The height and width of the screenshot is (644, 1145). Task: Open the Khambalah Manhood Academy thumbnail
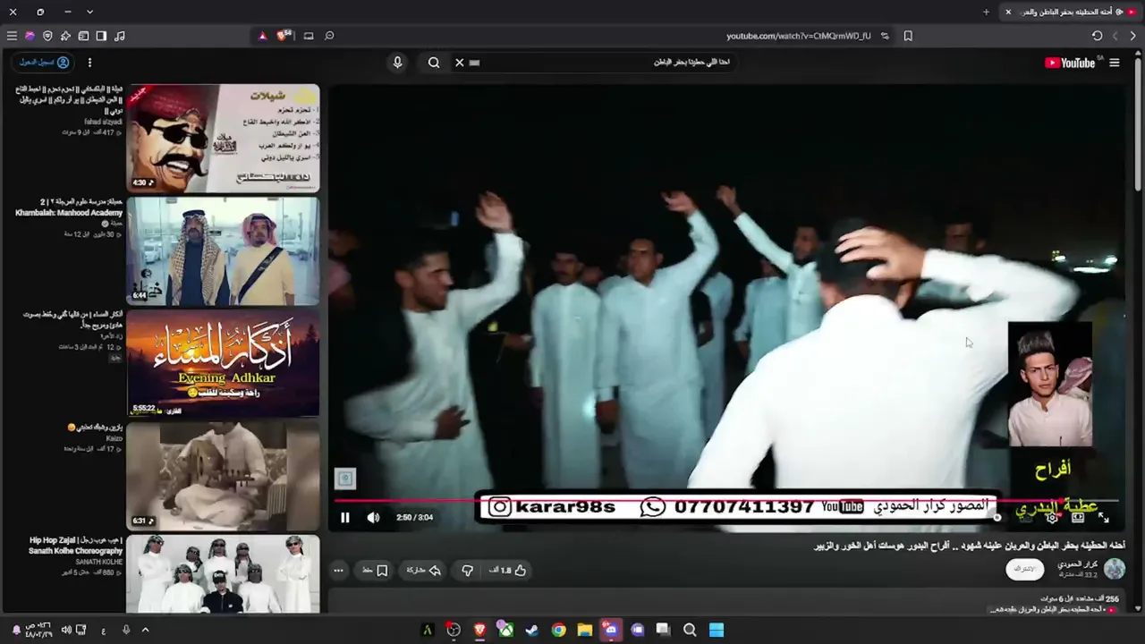coord(223,251)
